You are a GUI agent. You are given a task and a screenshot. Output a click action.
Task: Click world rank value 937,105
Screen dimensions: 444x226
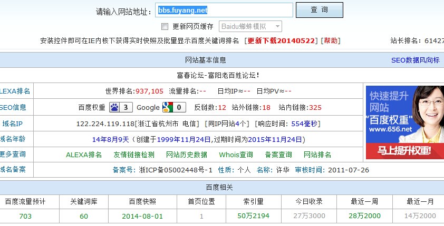(150, 91)
